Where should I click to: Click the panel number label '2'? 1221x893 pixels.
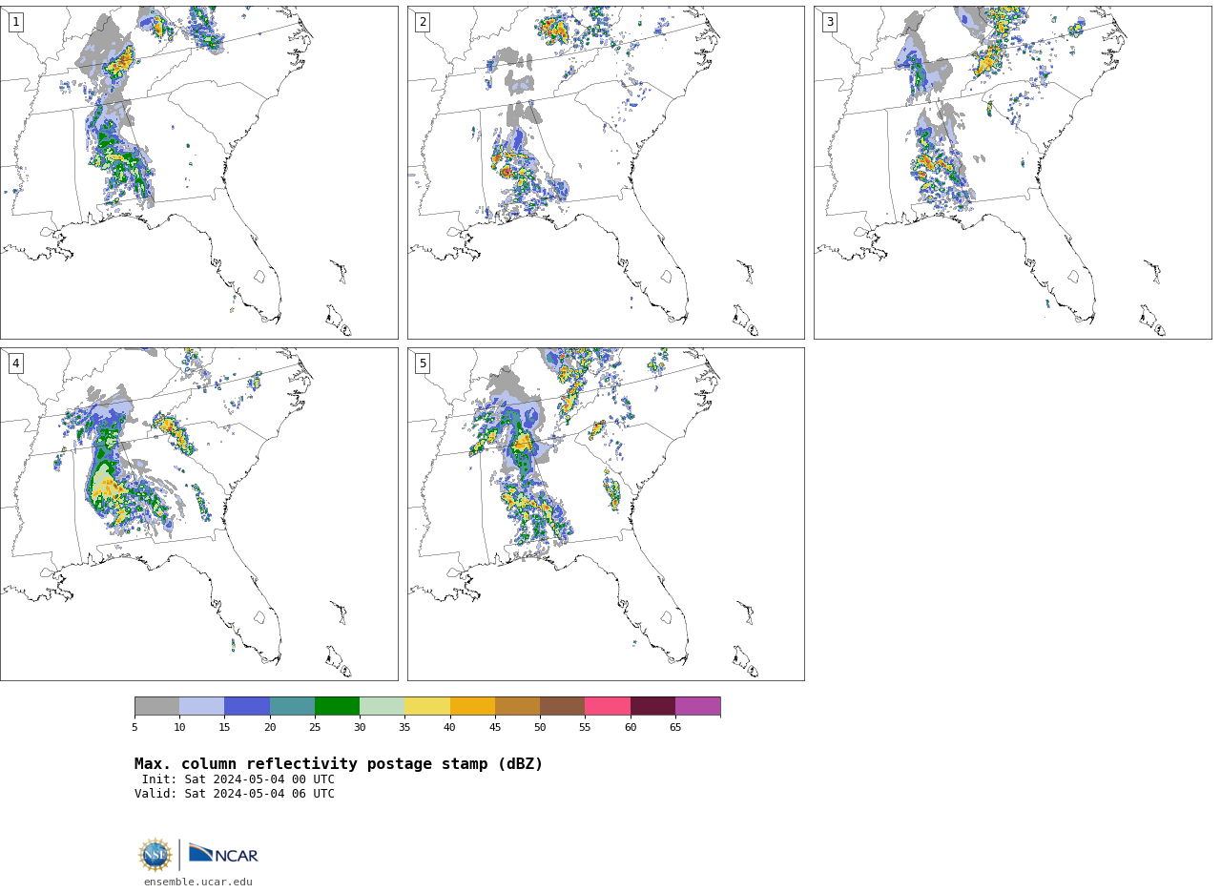click(423, 22)
